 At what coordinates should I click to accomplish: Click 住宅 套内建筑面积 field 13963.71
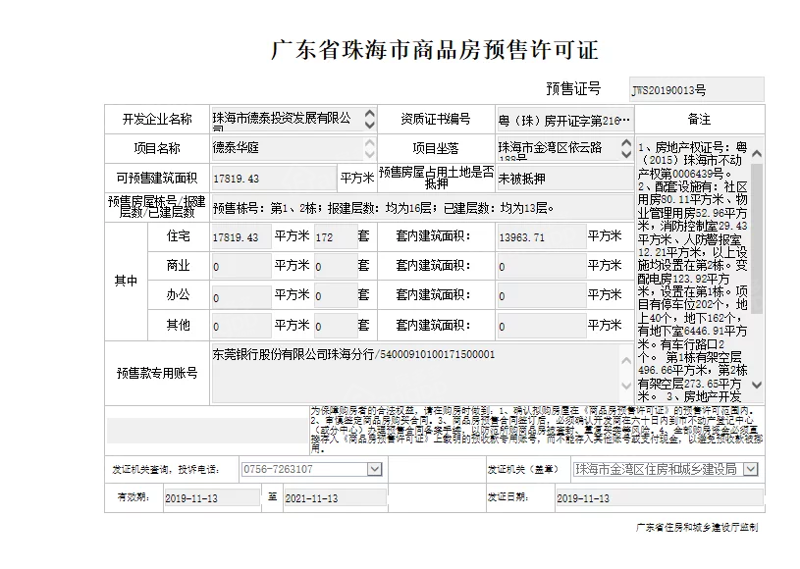coord(541,237)
